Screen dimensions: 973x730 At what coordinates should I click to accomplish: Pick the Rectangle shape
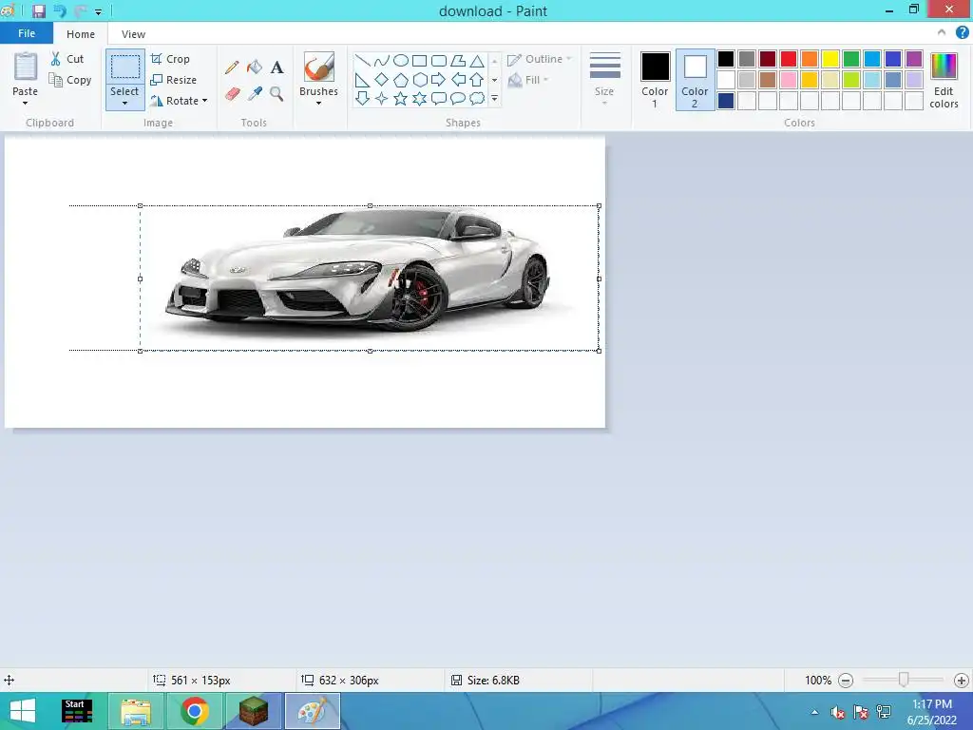[x=419, y=61]
